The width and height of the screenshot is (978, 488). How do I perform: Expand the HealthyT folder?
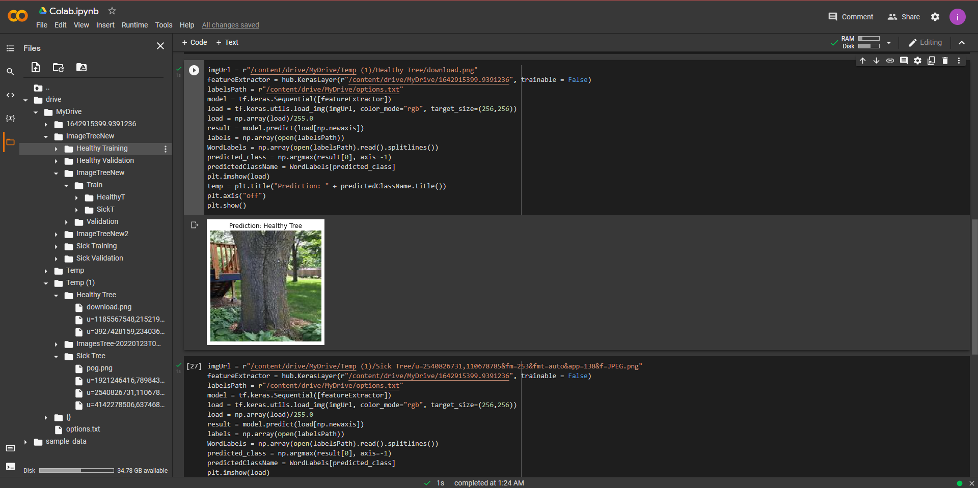(x=76, y=198)
